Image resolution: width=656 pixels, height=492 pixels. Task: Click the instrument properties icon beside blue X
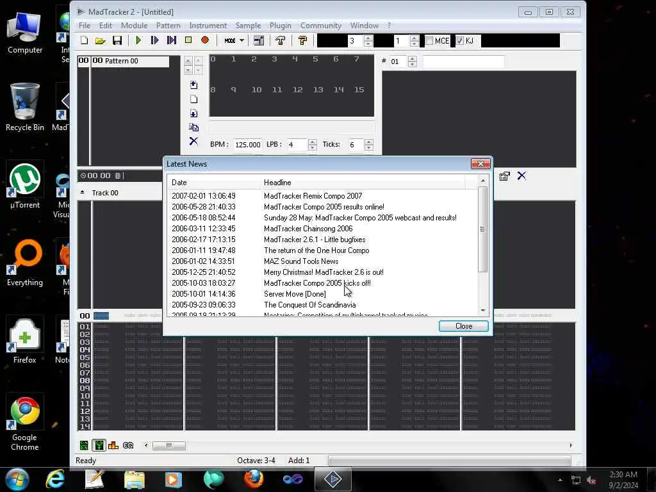(x=505, y=176)
